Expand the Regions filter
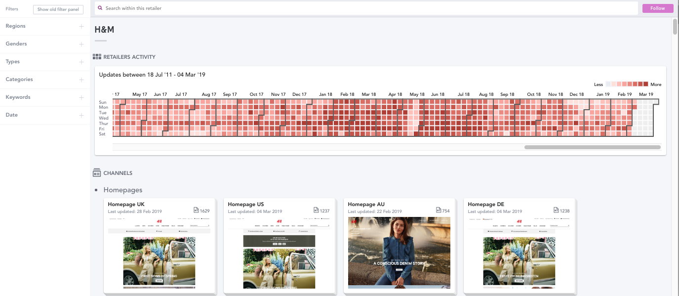 pos(45,26)
